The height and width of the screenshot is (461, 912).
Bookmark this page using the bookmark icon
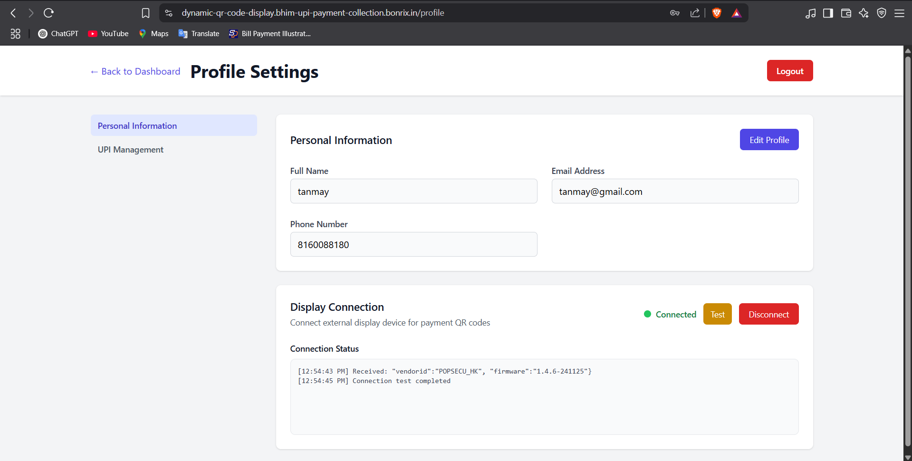tap(145, 13)
